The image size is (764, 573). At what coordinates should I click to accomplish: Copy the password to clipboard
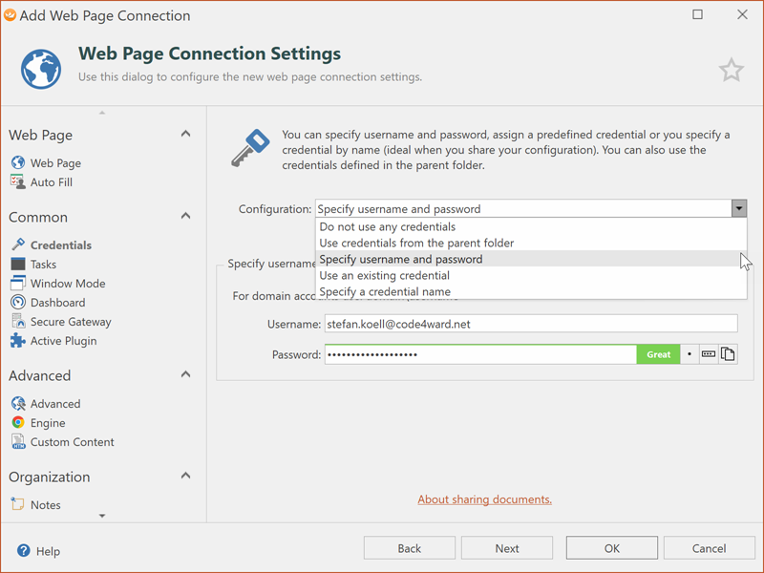coord(728,354)
